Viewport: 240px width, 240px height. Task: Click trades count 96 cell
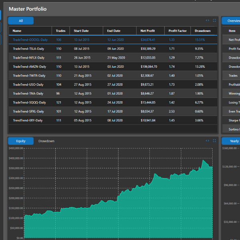point(58,93)
